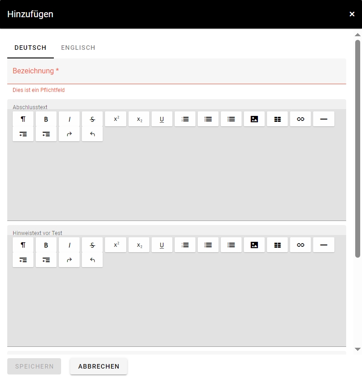The image size is (362, 379).
Task: Insert image in the Abschlusstext editor
Action: 254,119
